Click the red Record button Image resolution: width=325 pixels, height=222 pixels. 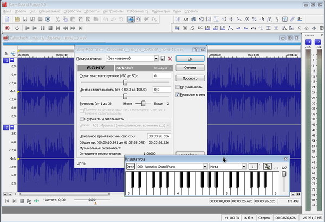point(7,28)
